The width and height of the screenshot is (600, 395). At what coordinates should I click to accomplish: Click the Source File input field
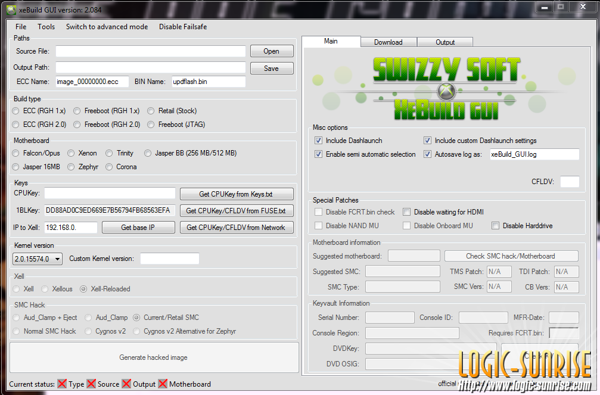pyautogui.click(x=151, y=51)
